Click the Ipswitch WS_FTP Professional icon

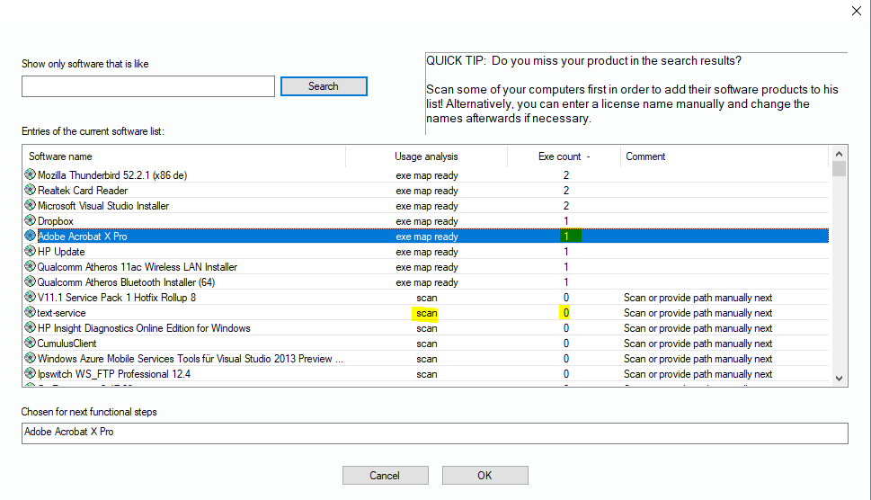[30, 374]
